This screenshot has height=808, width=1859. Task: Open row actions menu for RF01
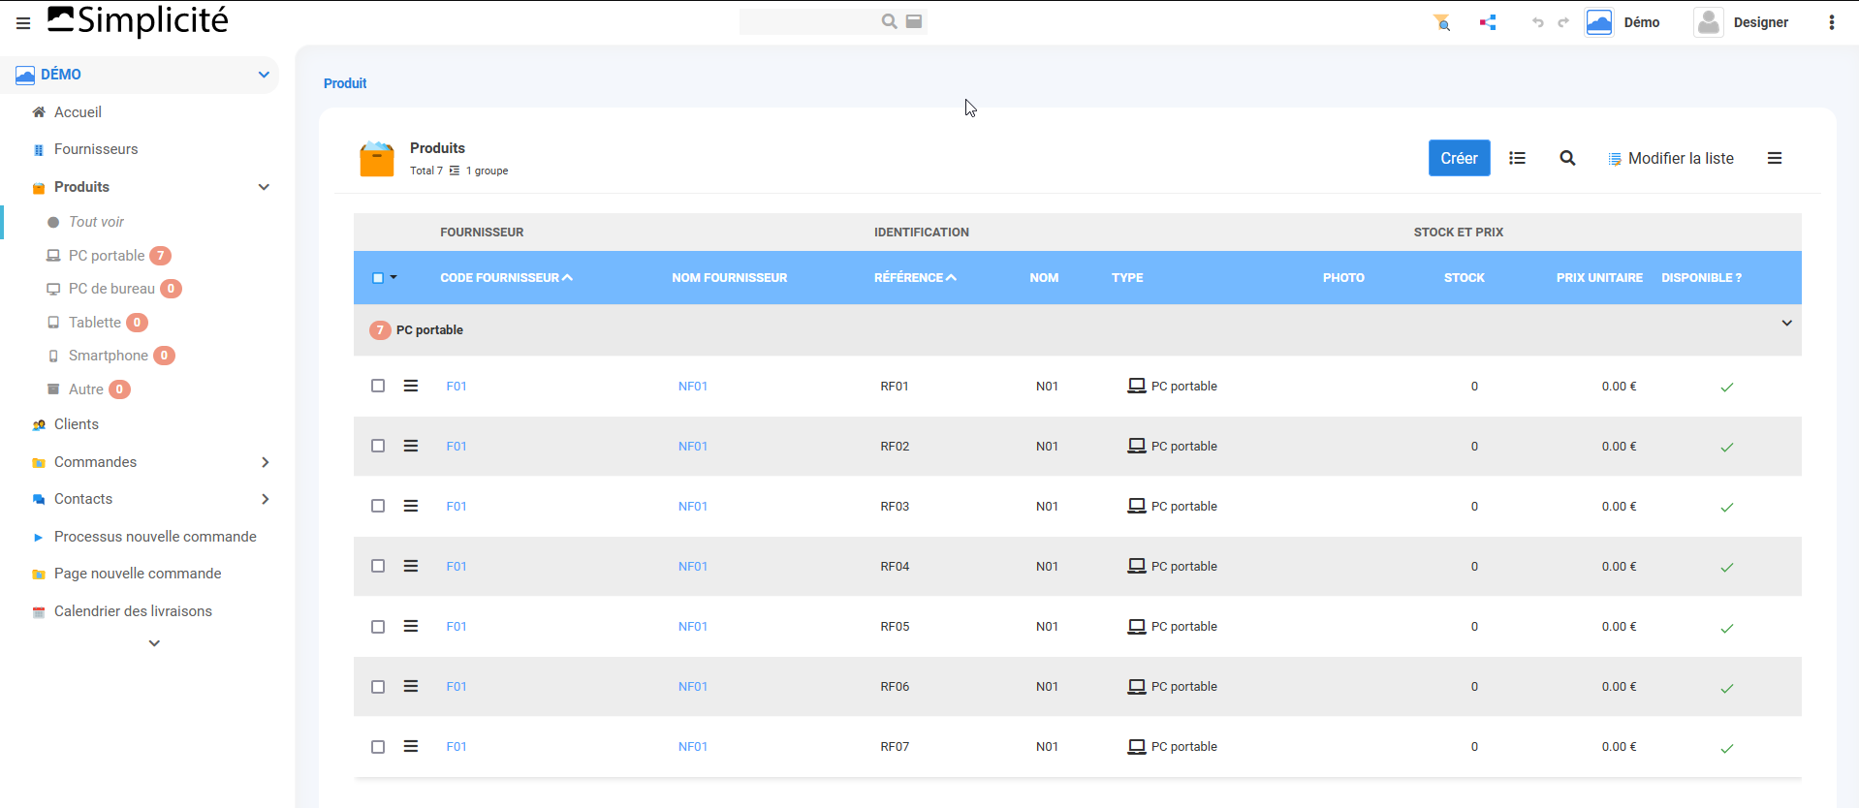pos(411,386)
